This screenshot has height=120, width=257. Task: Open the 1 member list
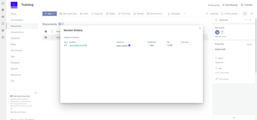(246, 5)
